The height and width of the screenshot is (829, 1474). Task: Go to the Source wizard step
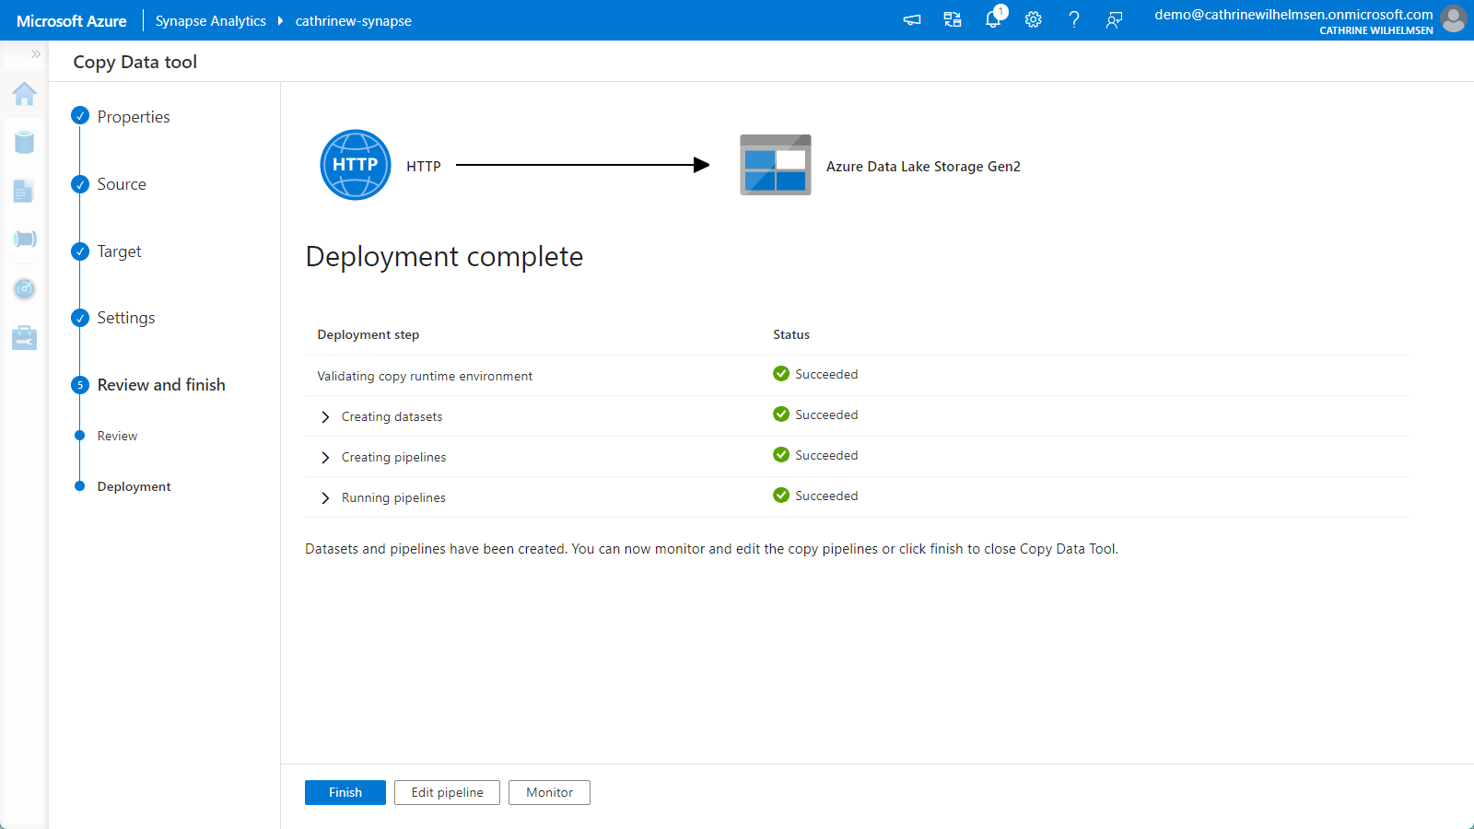(x=122, y=184)
